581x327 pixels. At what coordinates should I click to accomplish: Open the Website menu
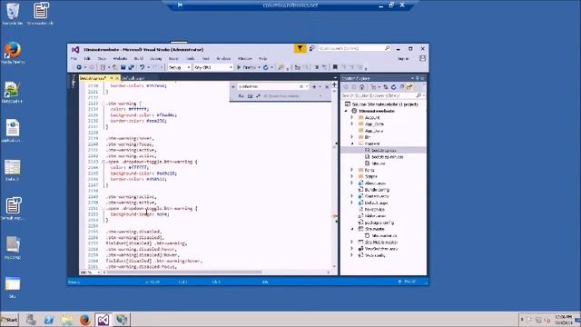(120, 58)
